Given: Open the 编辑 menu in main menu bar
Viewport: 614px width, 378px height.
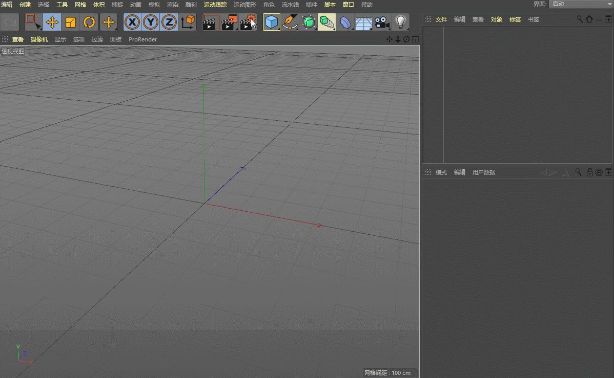Looking at the screenshot, I should 7,5.
